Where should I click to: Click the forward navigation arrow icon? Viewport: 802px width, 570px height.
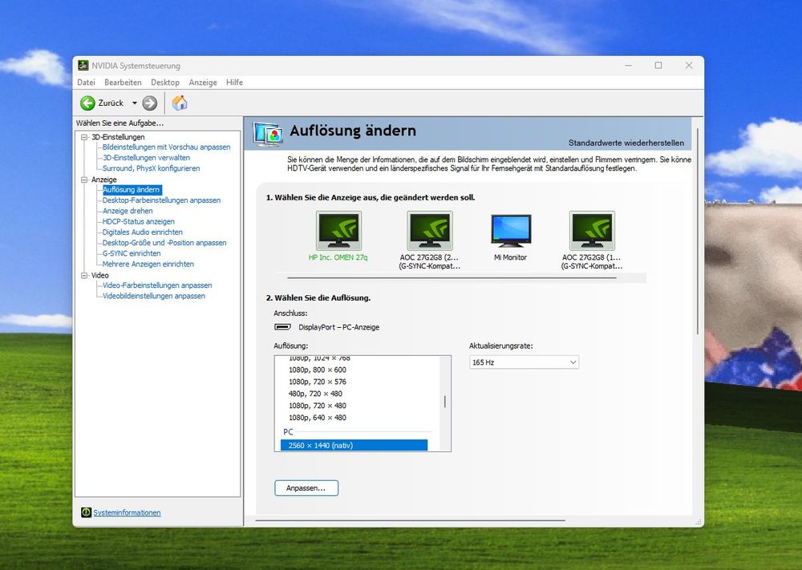(x=150, y=103)
